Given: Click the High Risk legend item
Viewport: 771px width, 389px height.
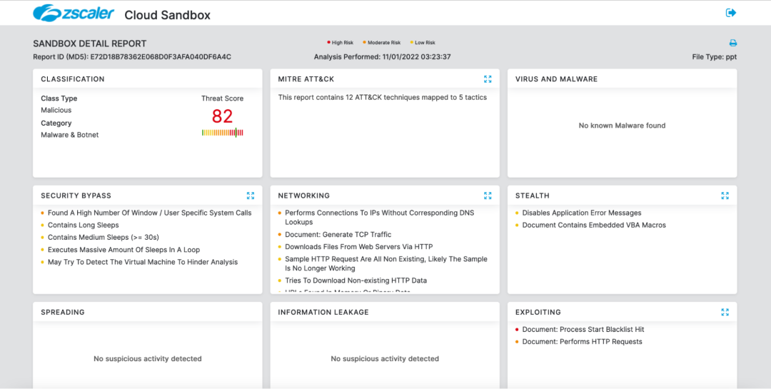Looking at the screenshot, I should click(x=340, y=43).
